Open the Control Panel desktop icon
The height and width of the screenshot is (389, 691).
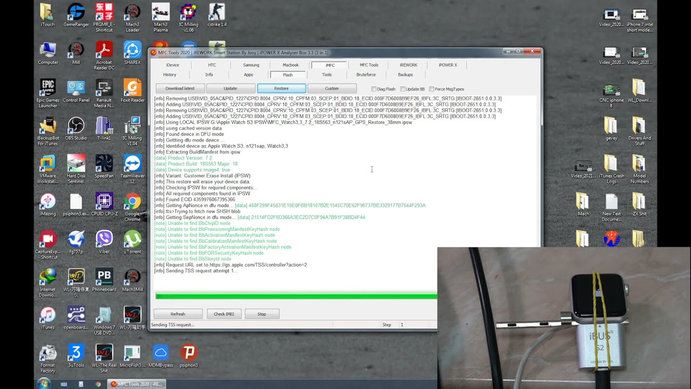[x=76, y=91]
